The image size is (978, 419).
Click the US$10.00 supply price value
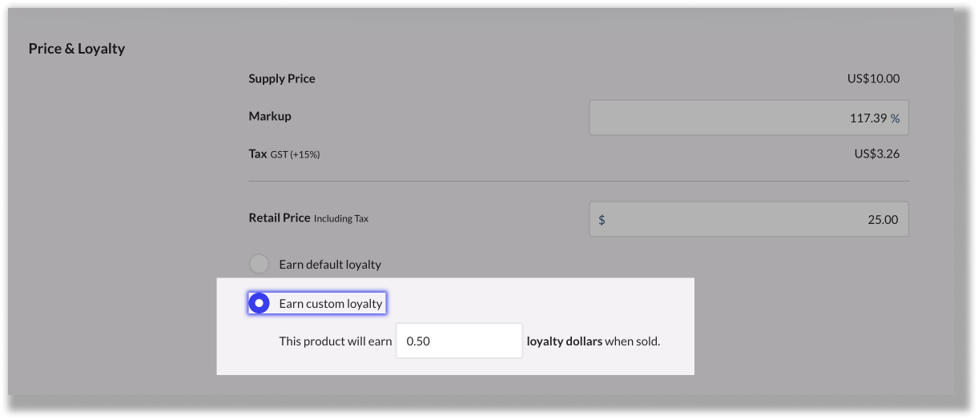(873, 78)
